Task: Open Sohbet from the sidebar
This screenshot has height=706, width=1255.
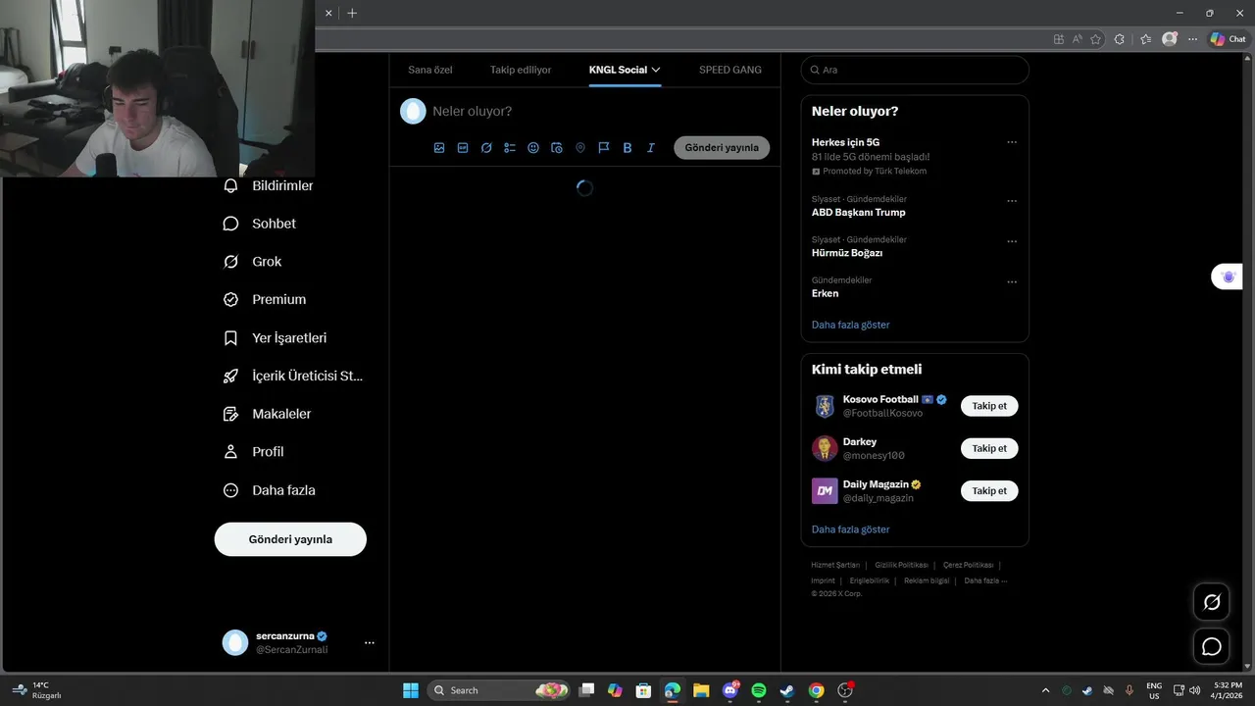Action: [261, 224]
